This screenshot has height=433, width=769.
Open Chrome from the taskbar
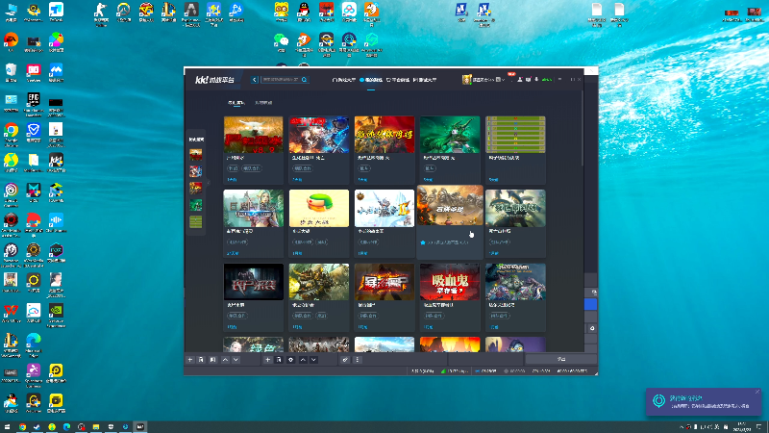click(x=22, y=427)
